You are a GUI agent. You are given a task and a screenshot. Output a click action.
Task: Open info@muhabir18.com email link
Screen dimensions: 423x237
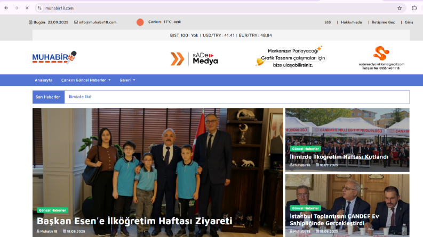click(x=98, y=22)
